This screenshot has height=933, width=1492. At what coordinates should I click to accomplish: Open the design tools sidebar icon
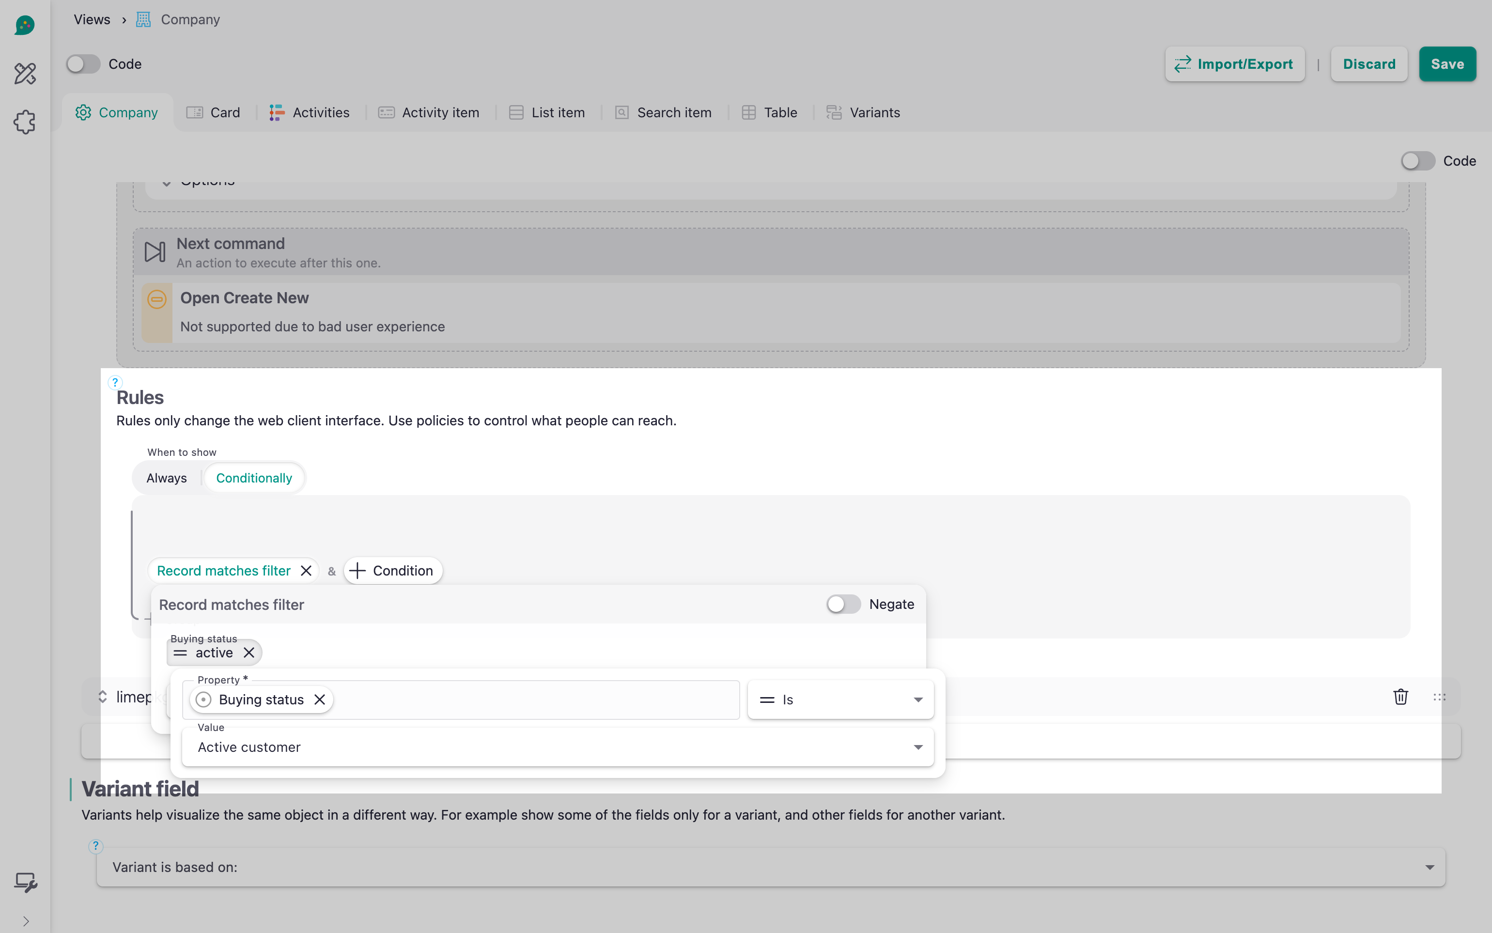point(25,74)
